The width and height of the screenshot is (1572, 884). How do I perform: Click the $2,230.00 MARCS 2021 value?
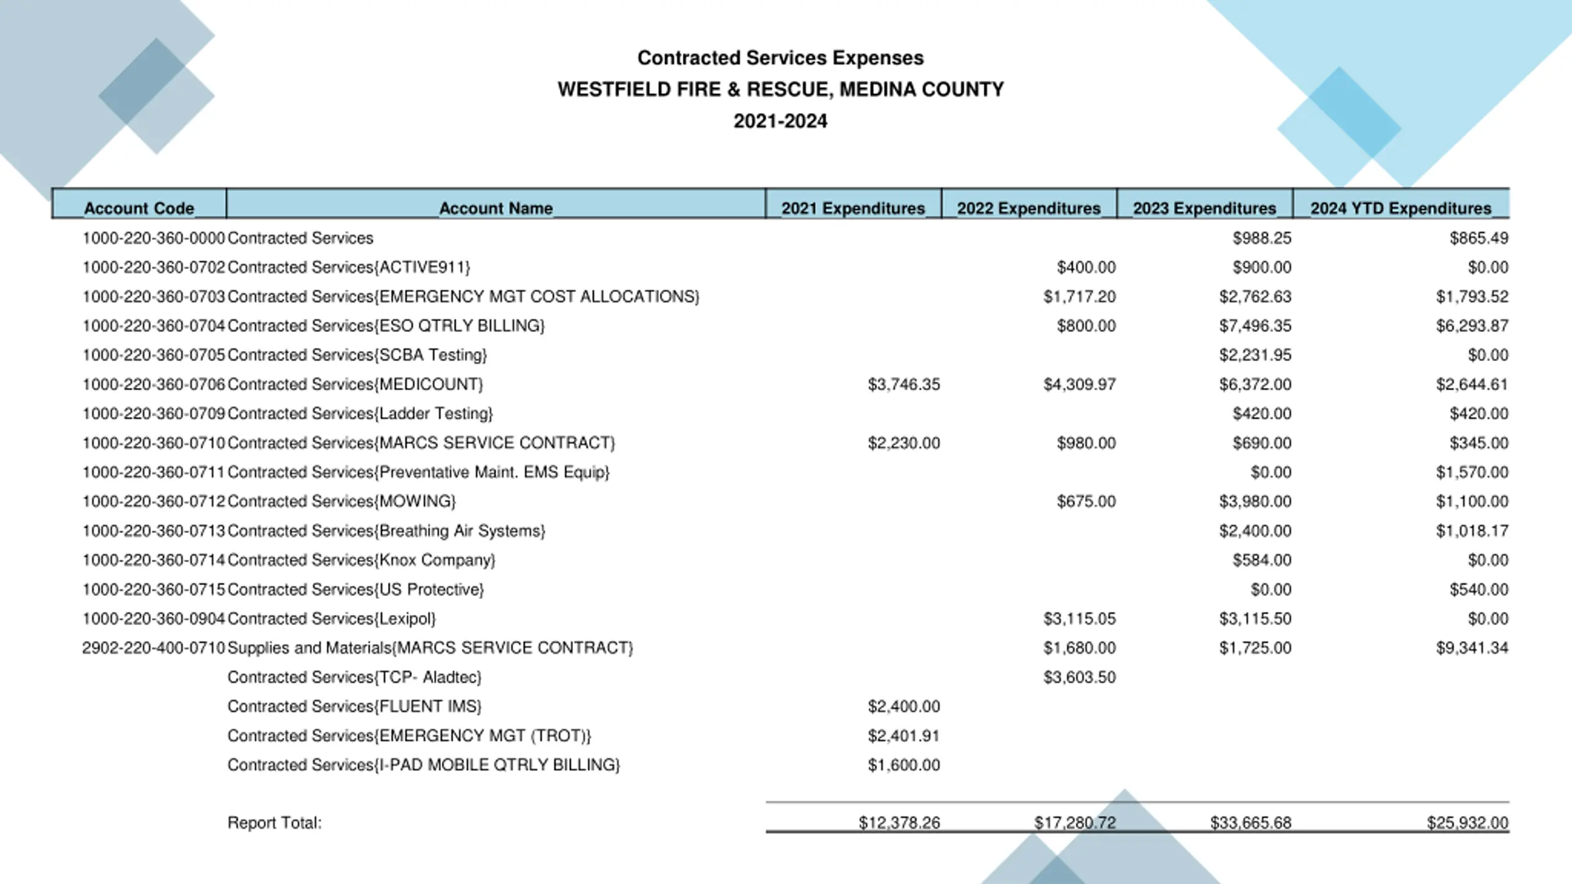904,443
